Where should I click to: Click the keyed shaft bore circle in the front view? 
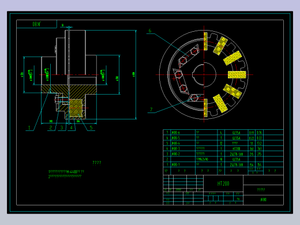[204, 74]
